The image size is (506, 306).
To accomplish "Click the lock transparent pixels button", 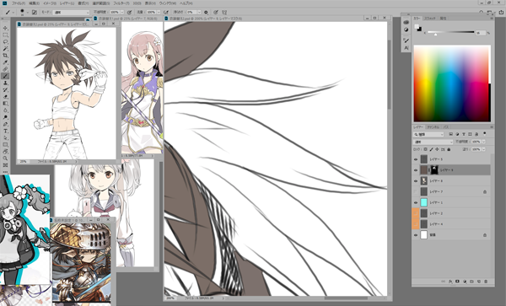I will coord(425,149).
